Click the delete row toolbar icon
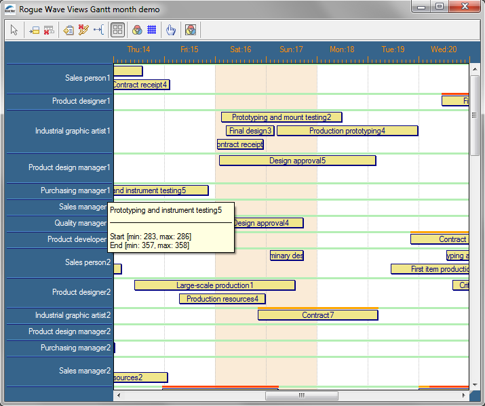 pos(49,30)
